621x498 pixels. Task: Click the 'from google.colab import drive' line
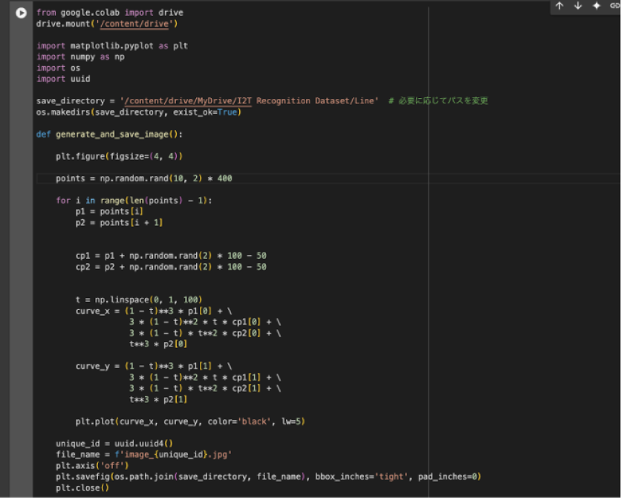point(110,13)
